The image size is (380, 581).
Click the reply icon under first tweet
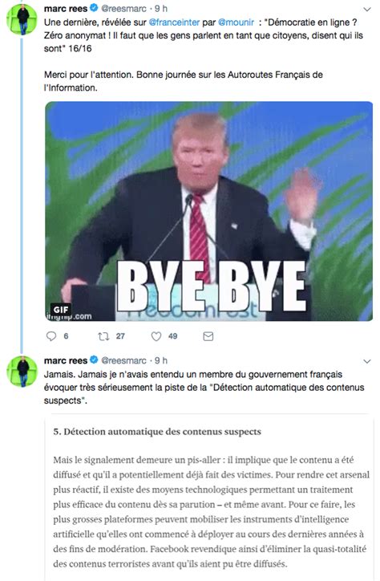click(51, 336)
